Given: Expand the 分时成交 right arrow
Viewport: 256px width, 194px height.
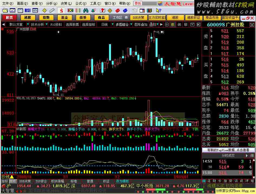Looking at the screenshot, I should pyautogui.click(x=247, y=156).
